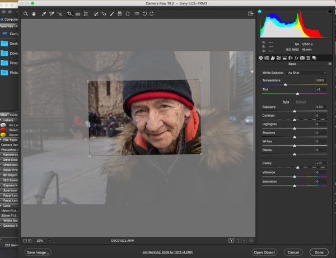336x258 pixels.
Task: Open the zoom level dropdown
Action: (x=49, y=240)
